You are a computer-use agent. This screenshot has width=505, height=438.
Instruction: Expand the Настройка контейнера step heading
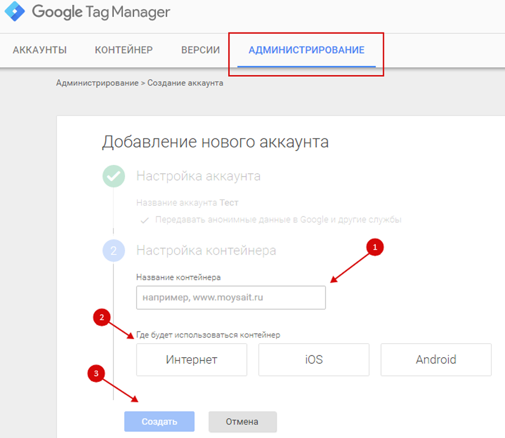206,251
